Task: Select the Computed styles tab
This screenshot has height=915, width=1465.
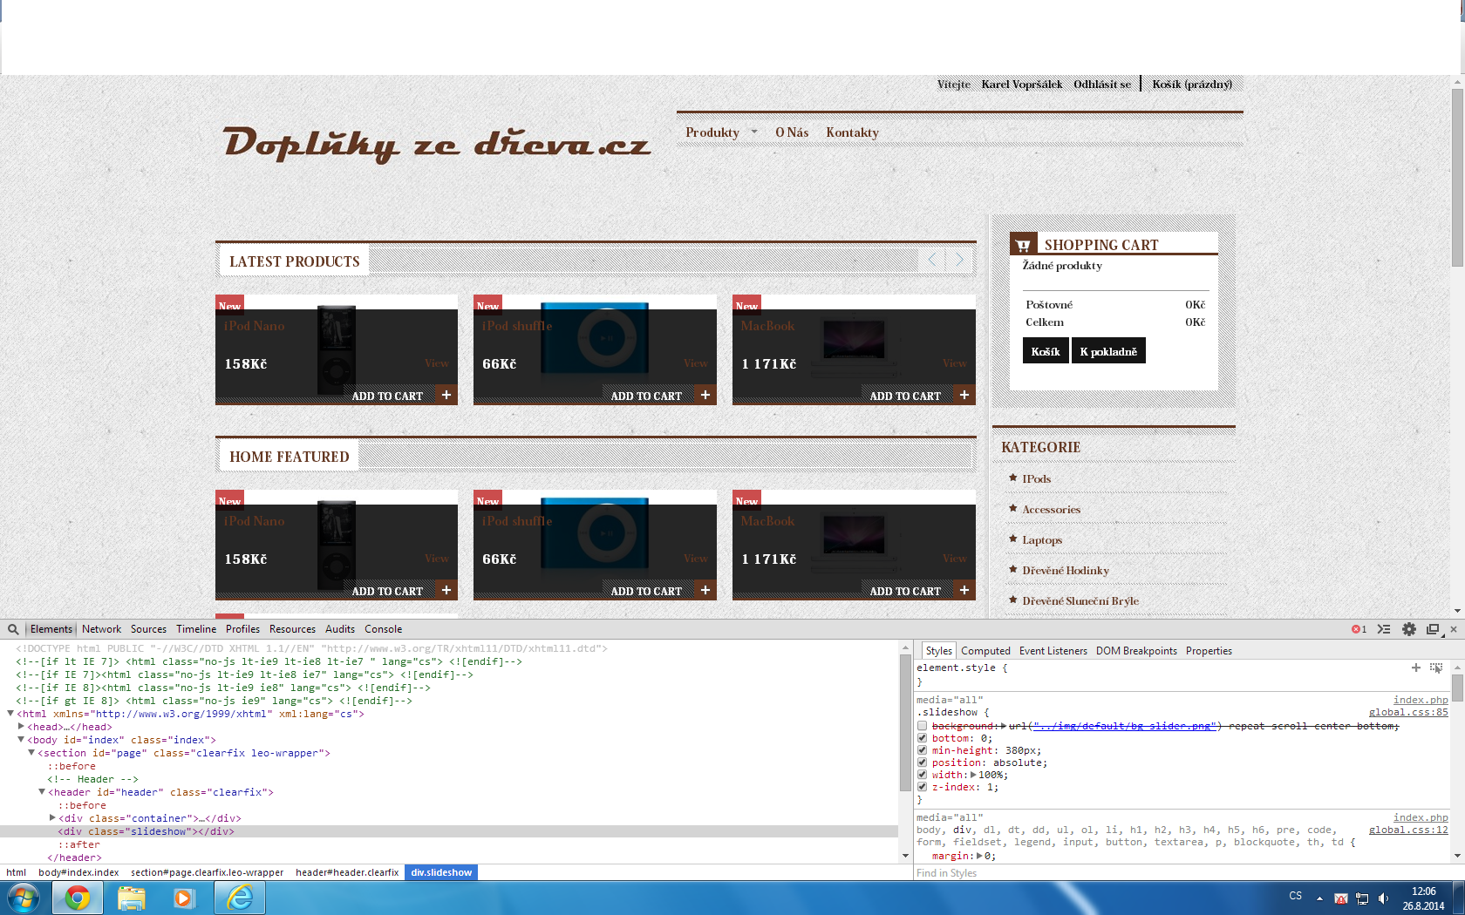Action: [985, 651]
